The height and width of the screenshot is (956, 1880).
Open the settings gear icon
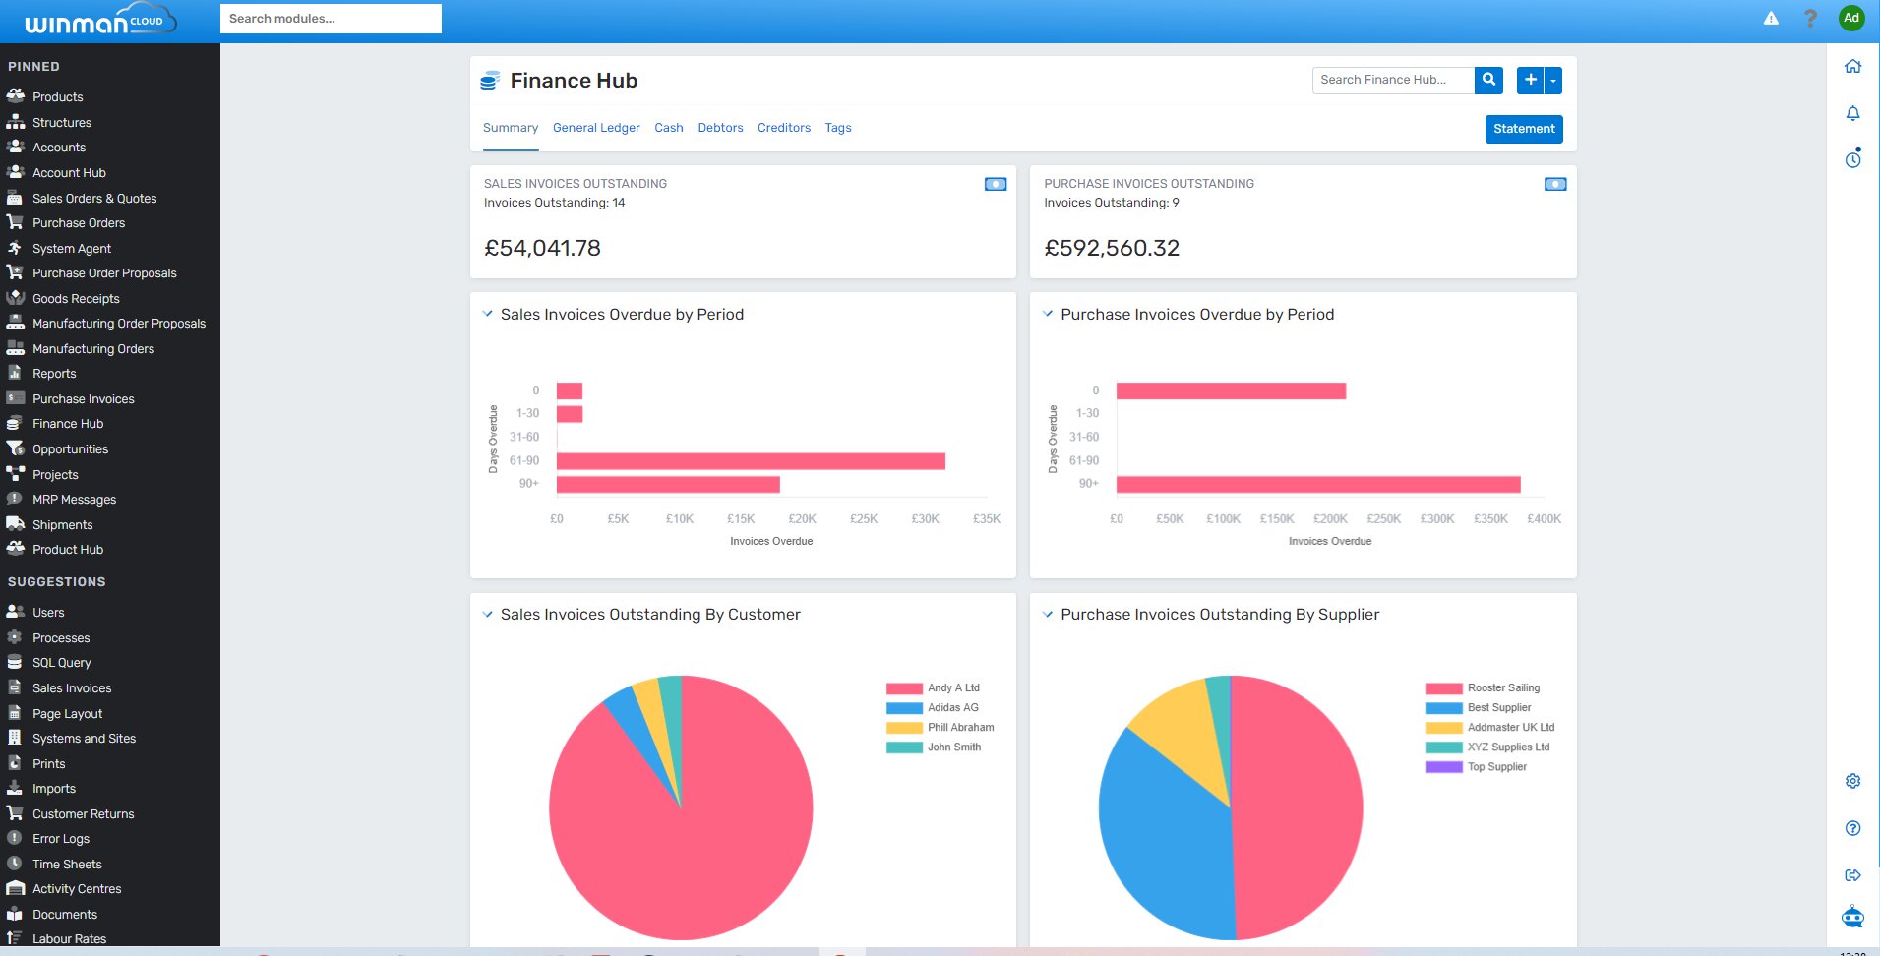click(1852, 781)
